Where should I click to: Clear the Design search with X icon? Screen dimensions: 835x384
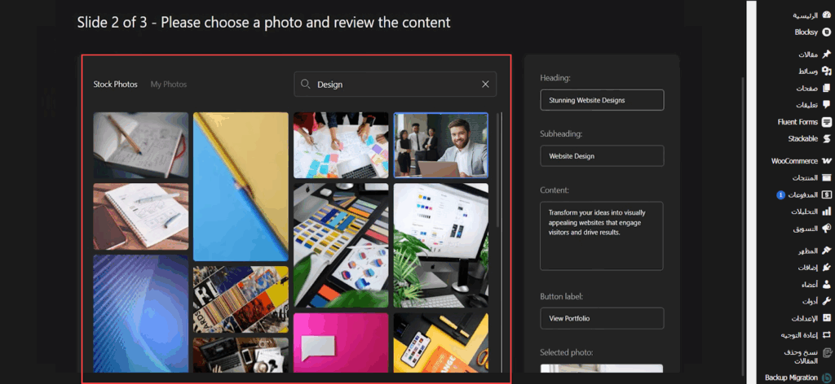[x=485, y=84]
